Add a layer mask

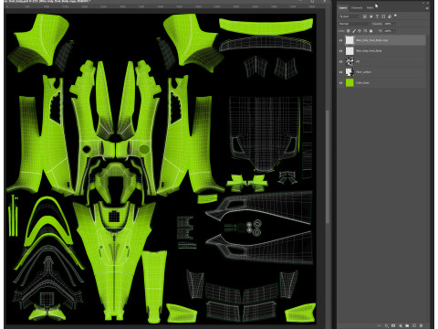(393, 325)
